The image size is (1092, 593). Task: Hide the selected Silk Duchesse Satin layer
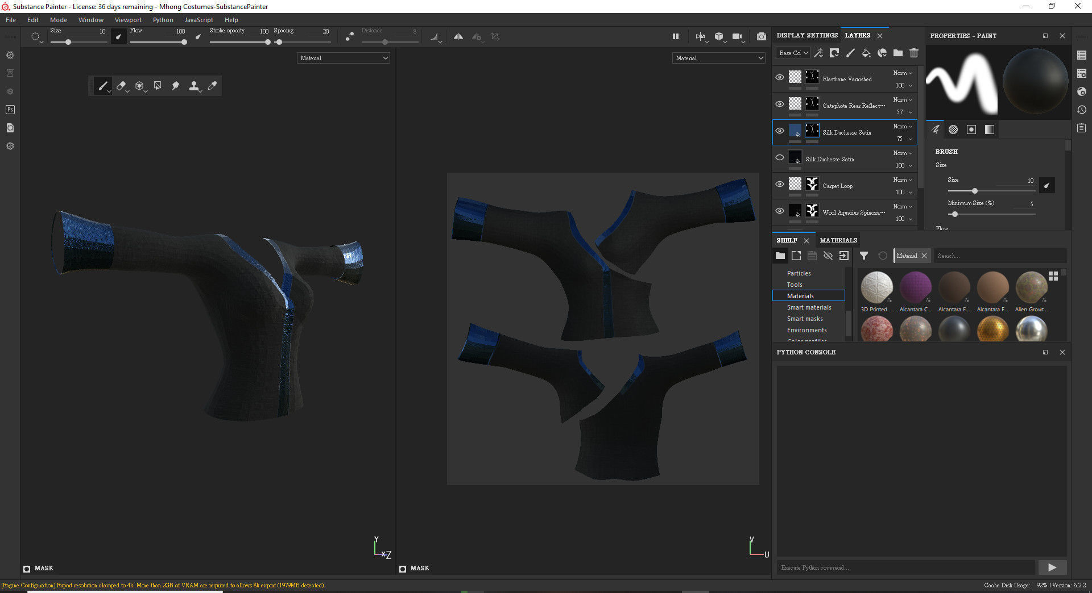tap(780, 131)
